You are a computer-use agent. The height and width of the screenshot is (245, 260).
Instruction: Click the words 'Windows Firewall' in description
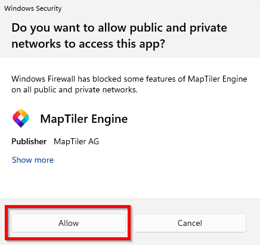click(x=43, y=79)
